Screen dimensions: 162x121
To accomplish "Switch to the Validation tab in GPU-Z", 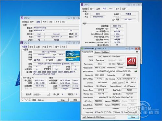I will coord(106,52).
